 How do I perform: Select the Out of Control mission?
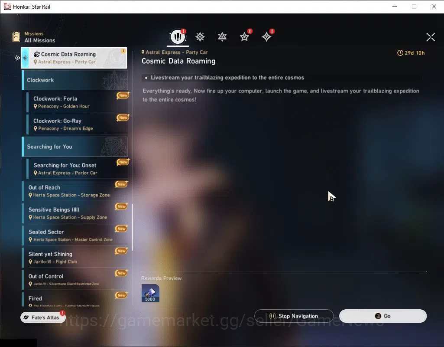point(75,280)
